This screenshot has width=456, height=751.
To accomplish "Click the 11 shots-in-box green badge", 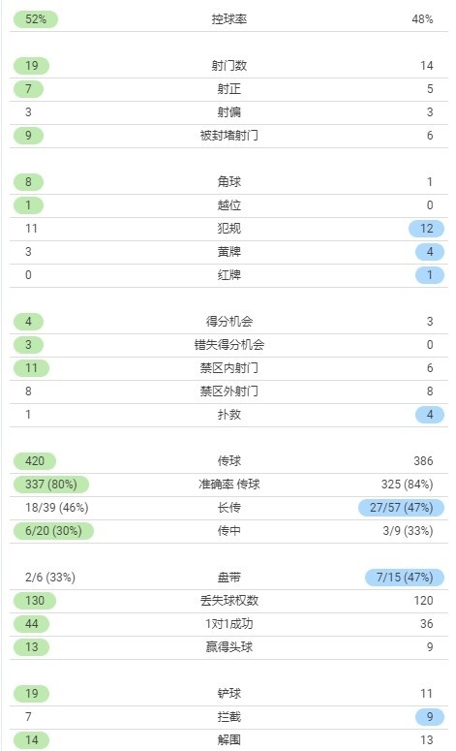I will 31,368.
